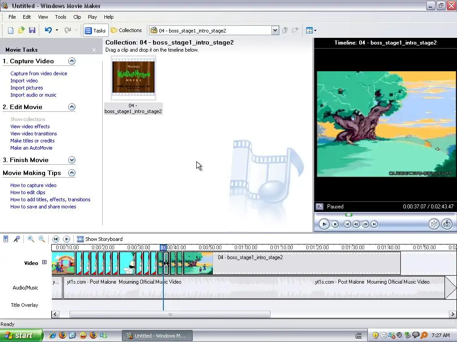Image resolution: width=457 pixels, height=342 pixels.
Task: Open the Edit menu
Action: coord(27,17)
